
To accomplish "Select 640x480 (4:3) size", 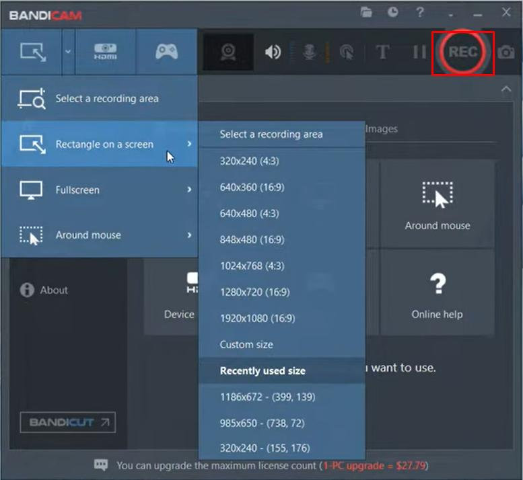I will 282,214.
